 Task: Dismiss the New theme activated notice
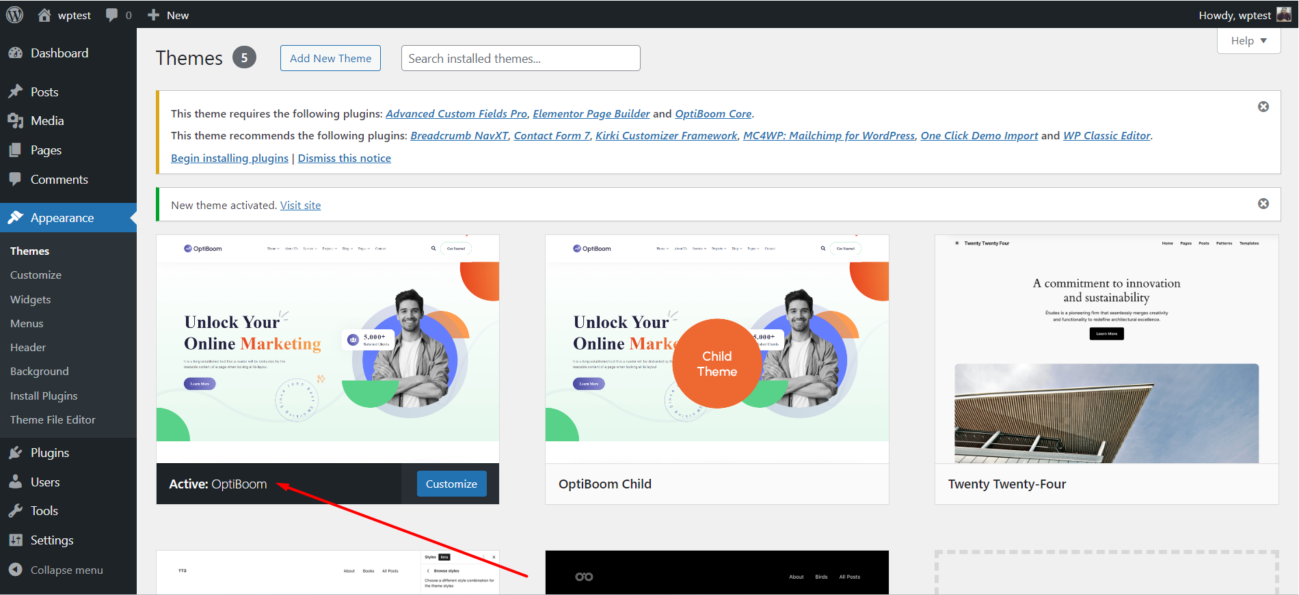(x=1263, y=204)
